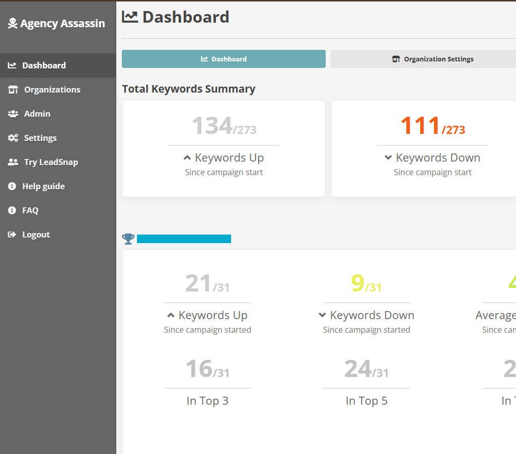Click the down chevron beside 9/31 Keywords Down
516x454 pixels.
click(322, 315)
